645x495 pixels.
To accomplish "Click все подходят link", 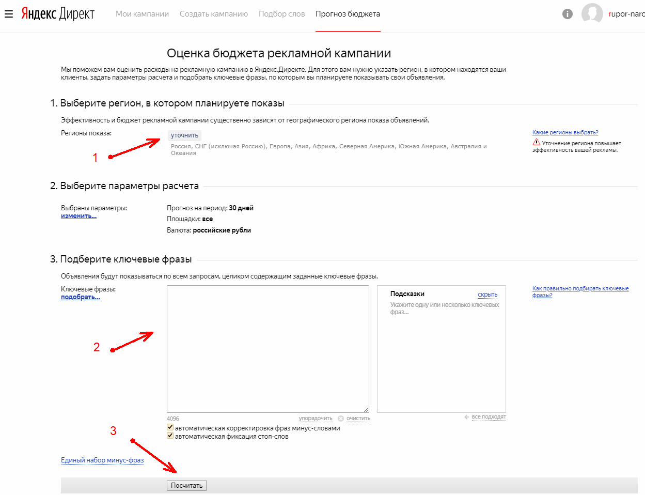I will (489, 417).
